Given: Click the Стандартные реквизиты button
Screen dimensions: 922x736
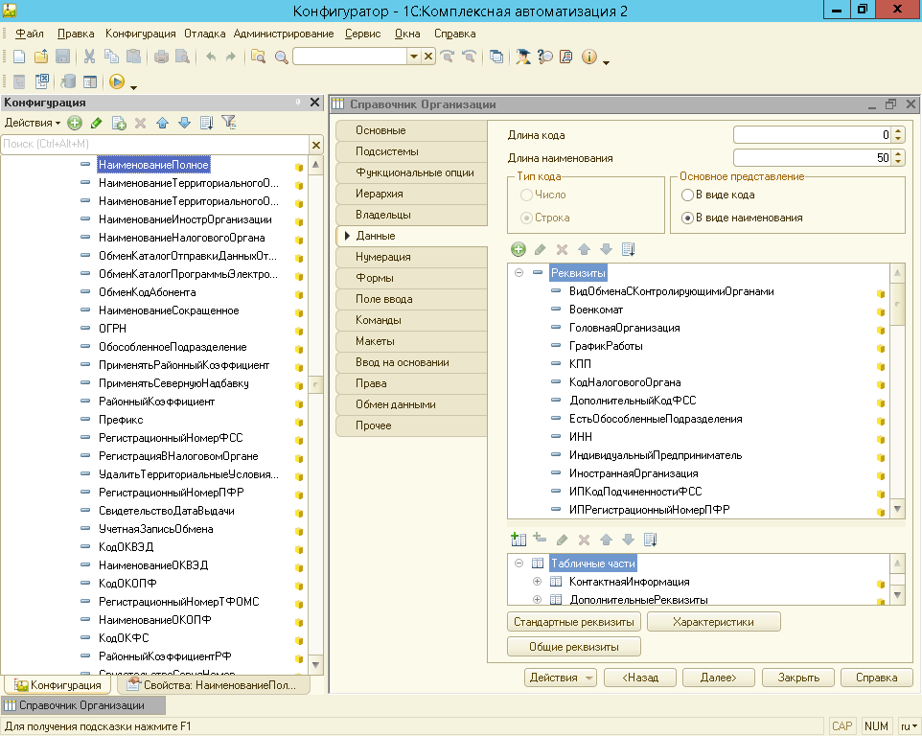Looking at the screenshot, I should [574, 622].
